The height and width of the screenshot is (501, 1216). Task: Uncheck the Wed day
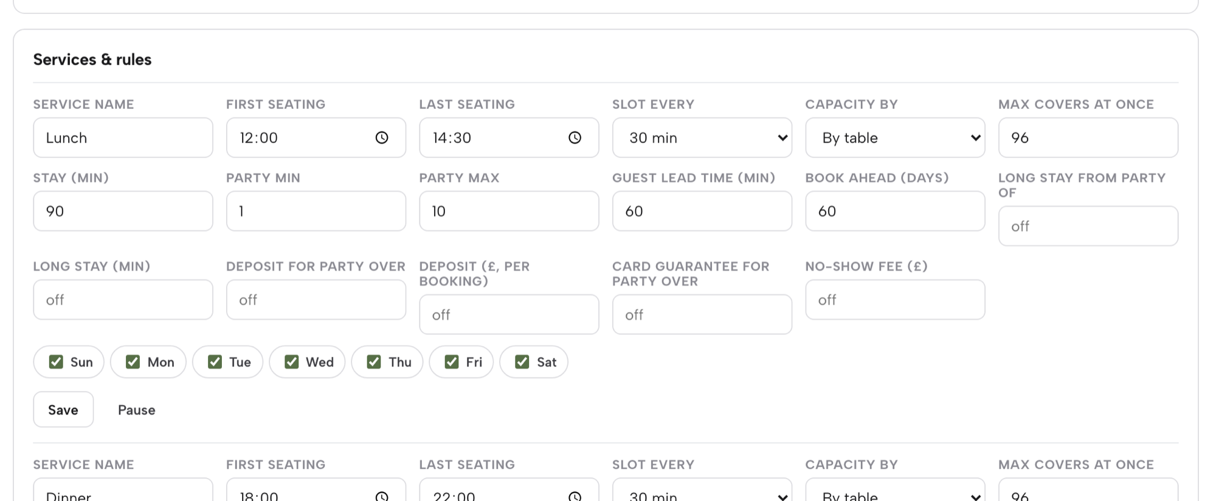click(291, 362)
